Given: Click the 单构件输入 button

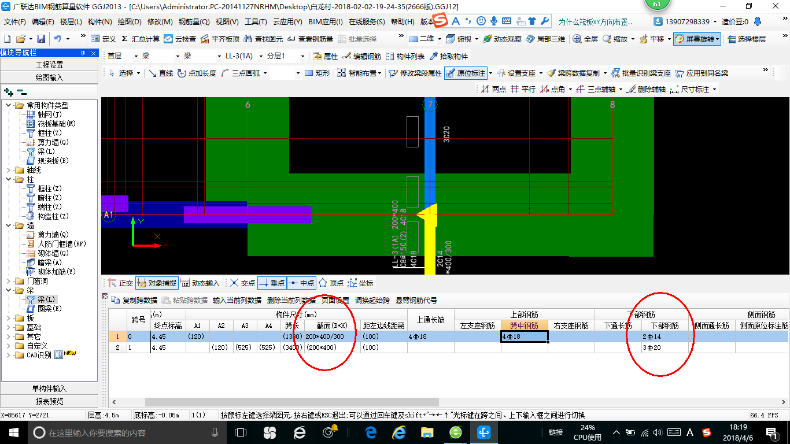Looking at the screenshot, I should [50, 388].
